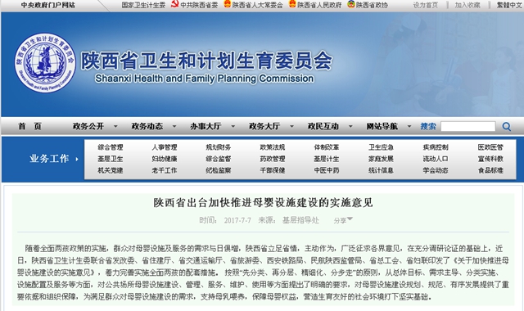Open the 妇幼健康 category
Screen dimensions: 524x311
pyautogui.click(x=165, y=159)
